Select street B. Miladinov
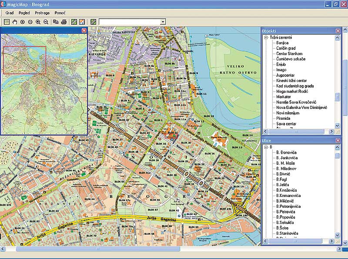Screen dimensions: 348x259 pos(286,169)
